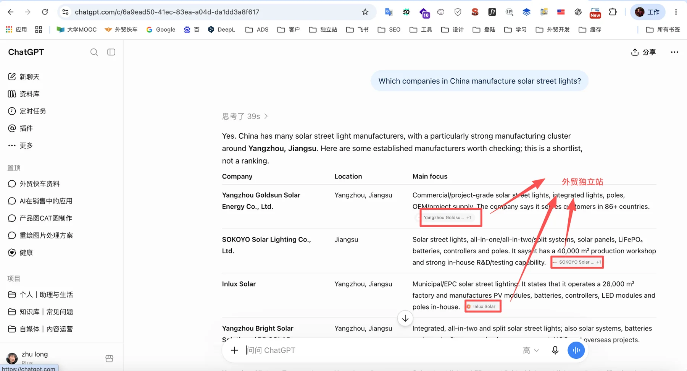The height and width of the screenshot is (371, 687).
Task: Click the icon beside zhu long's profile
Action: (109, 358)
